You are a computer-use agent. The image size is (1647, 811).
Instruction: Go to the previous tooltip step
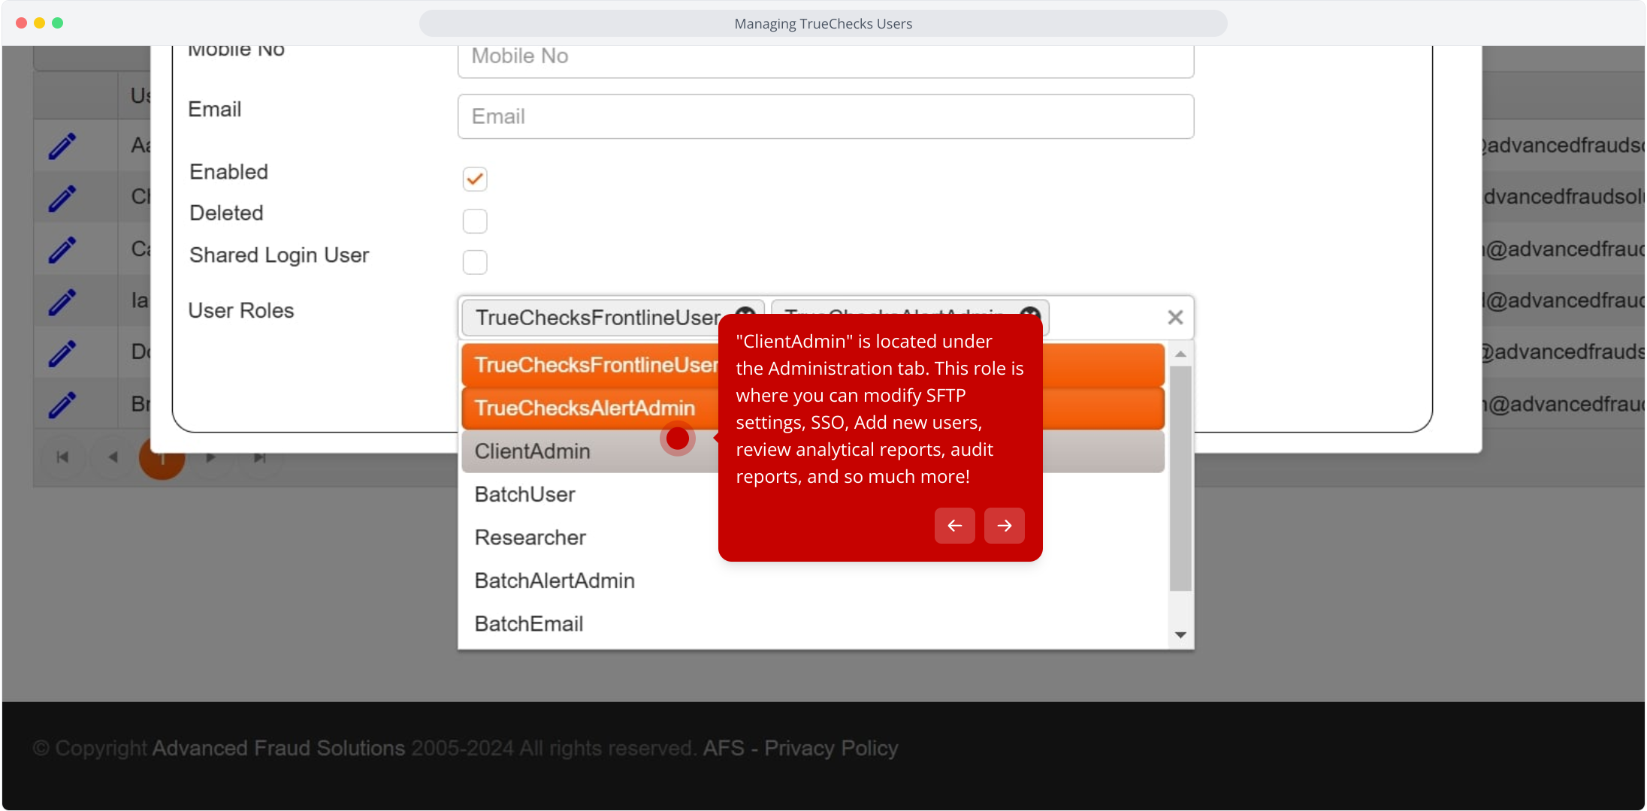point(955,526)
